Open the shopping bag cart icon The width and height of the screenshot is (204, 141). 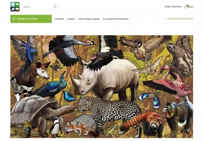click(x=186, y=6)
